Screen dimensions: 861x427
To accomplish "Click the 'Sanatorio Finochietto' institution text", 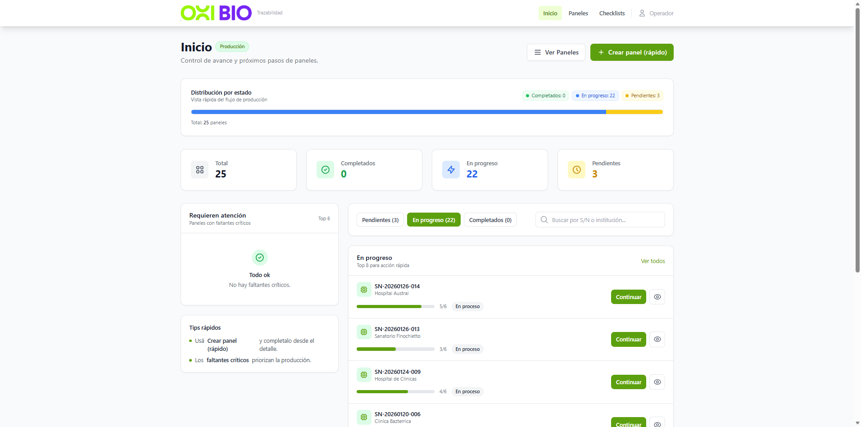I will [398, 336].
